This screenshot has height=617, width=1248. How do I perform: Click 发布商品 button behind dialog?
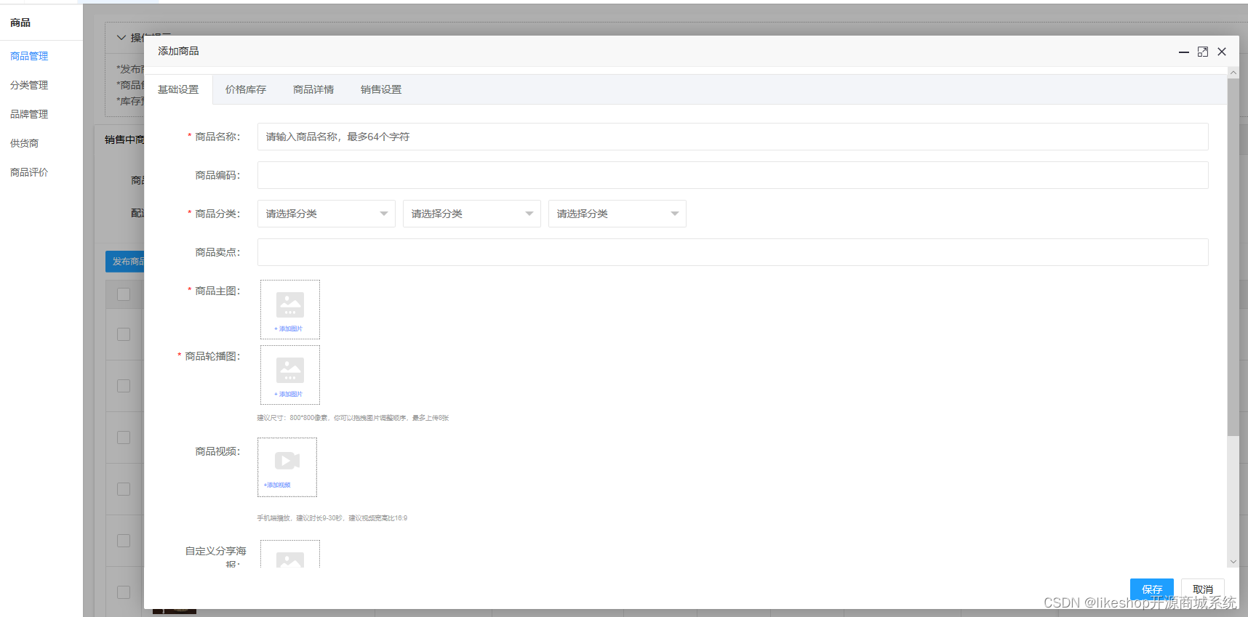point(125,262)
